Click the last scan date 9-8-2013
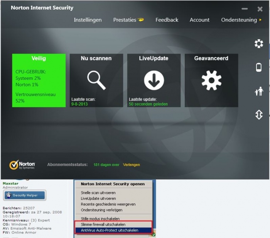270x238 pixels. point(79,104)
